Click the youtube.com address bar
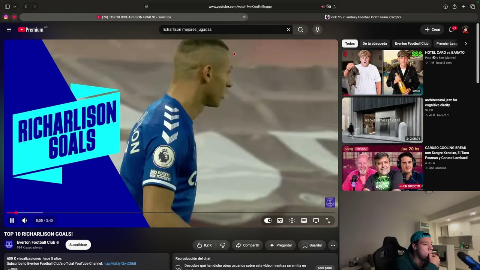 (x=240, y=6)
